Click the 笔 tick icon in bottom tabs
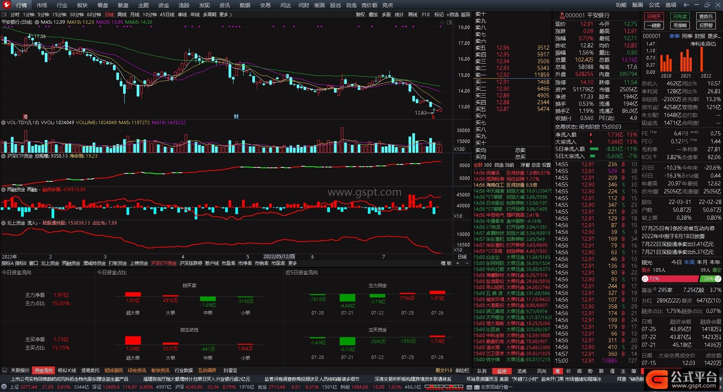Viewport: 723px width, 392px height. (x=558, y=371)
